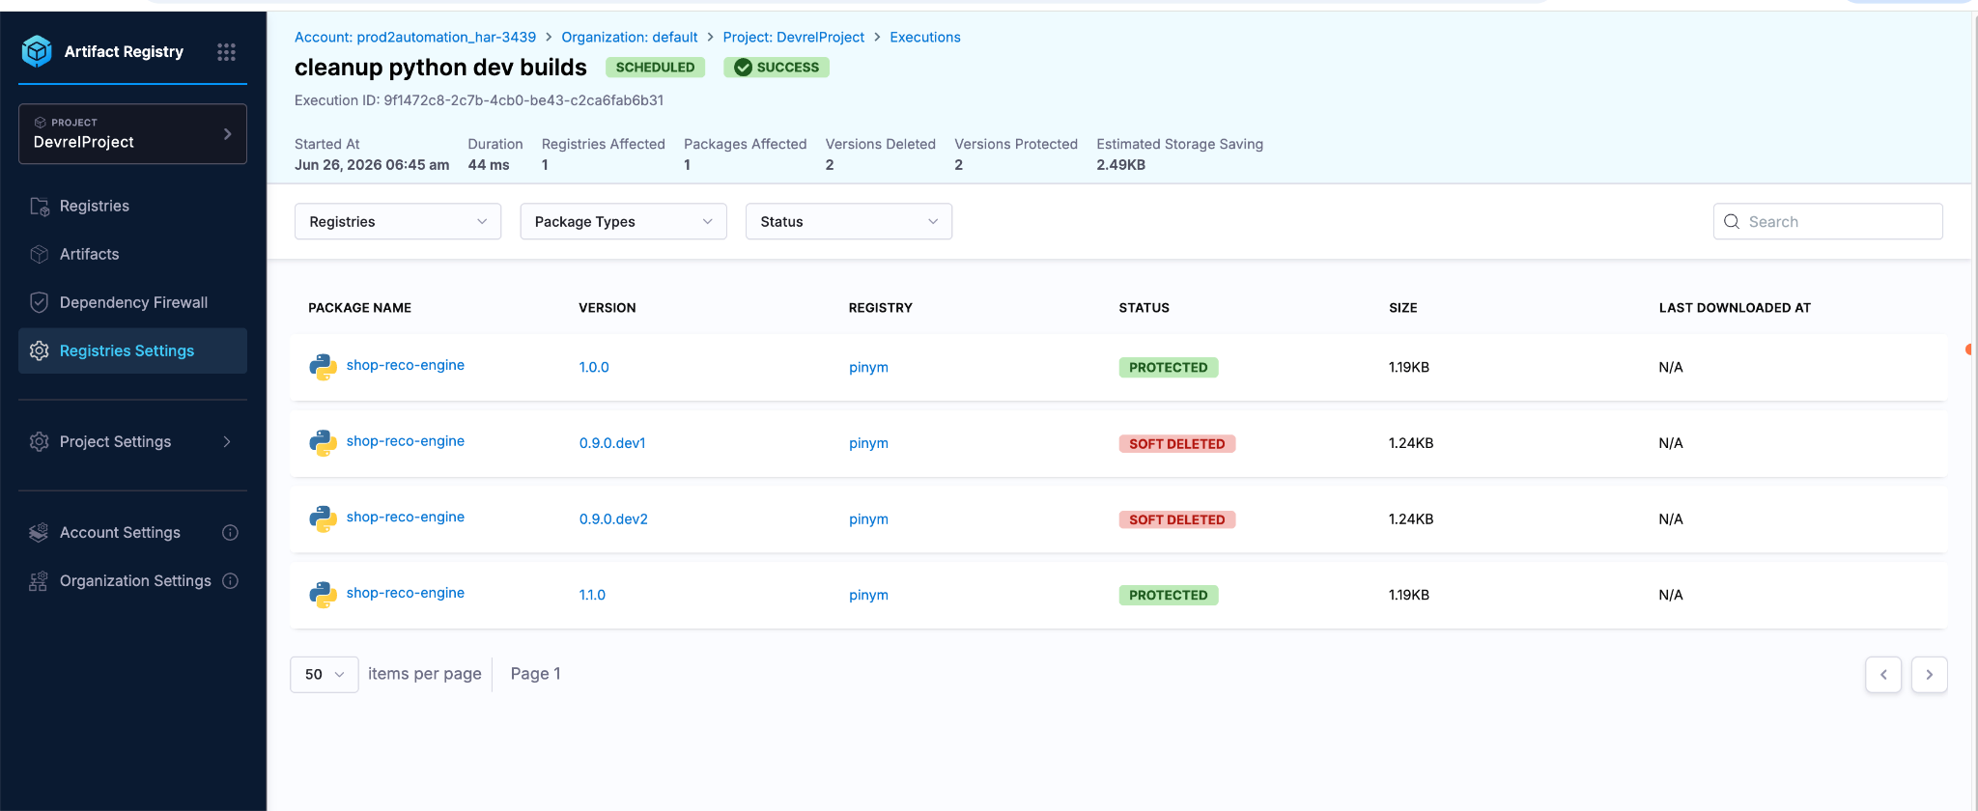1978x811 pixels.
Task: Click the Artifact Registry cube logo
Action: 37,51
